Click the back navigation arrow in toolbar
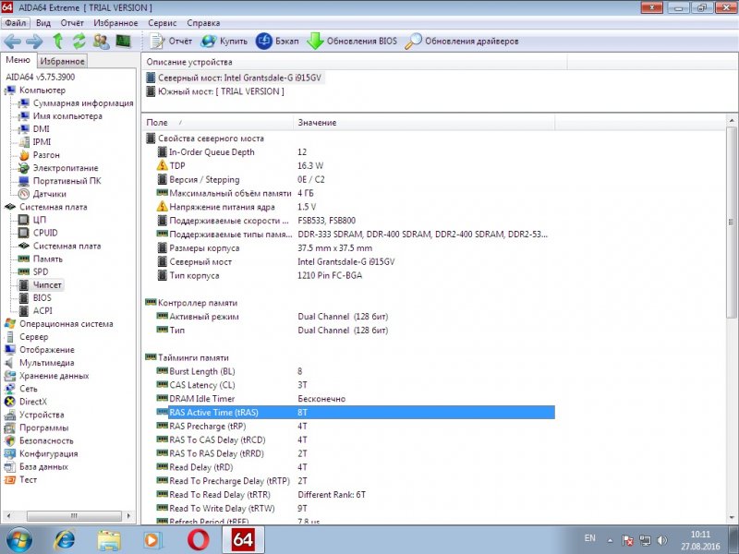Viewport: 739px width, 554px height. pyautogui.click(x=12, y=42)
